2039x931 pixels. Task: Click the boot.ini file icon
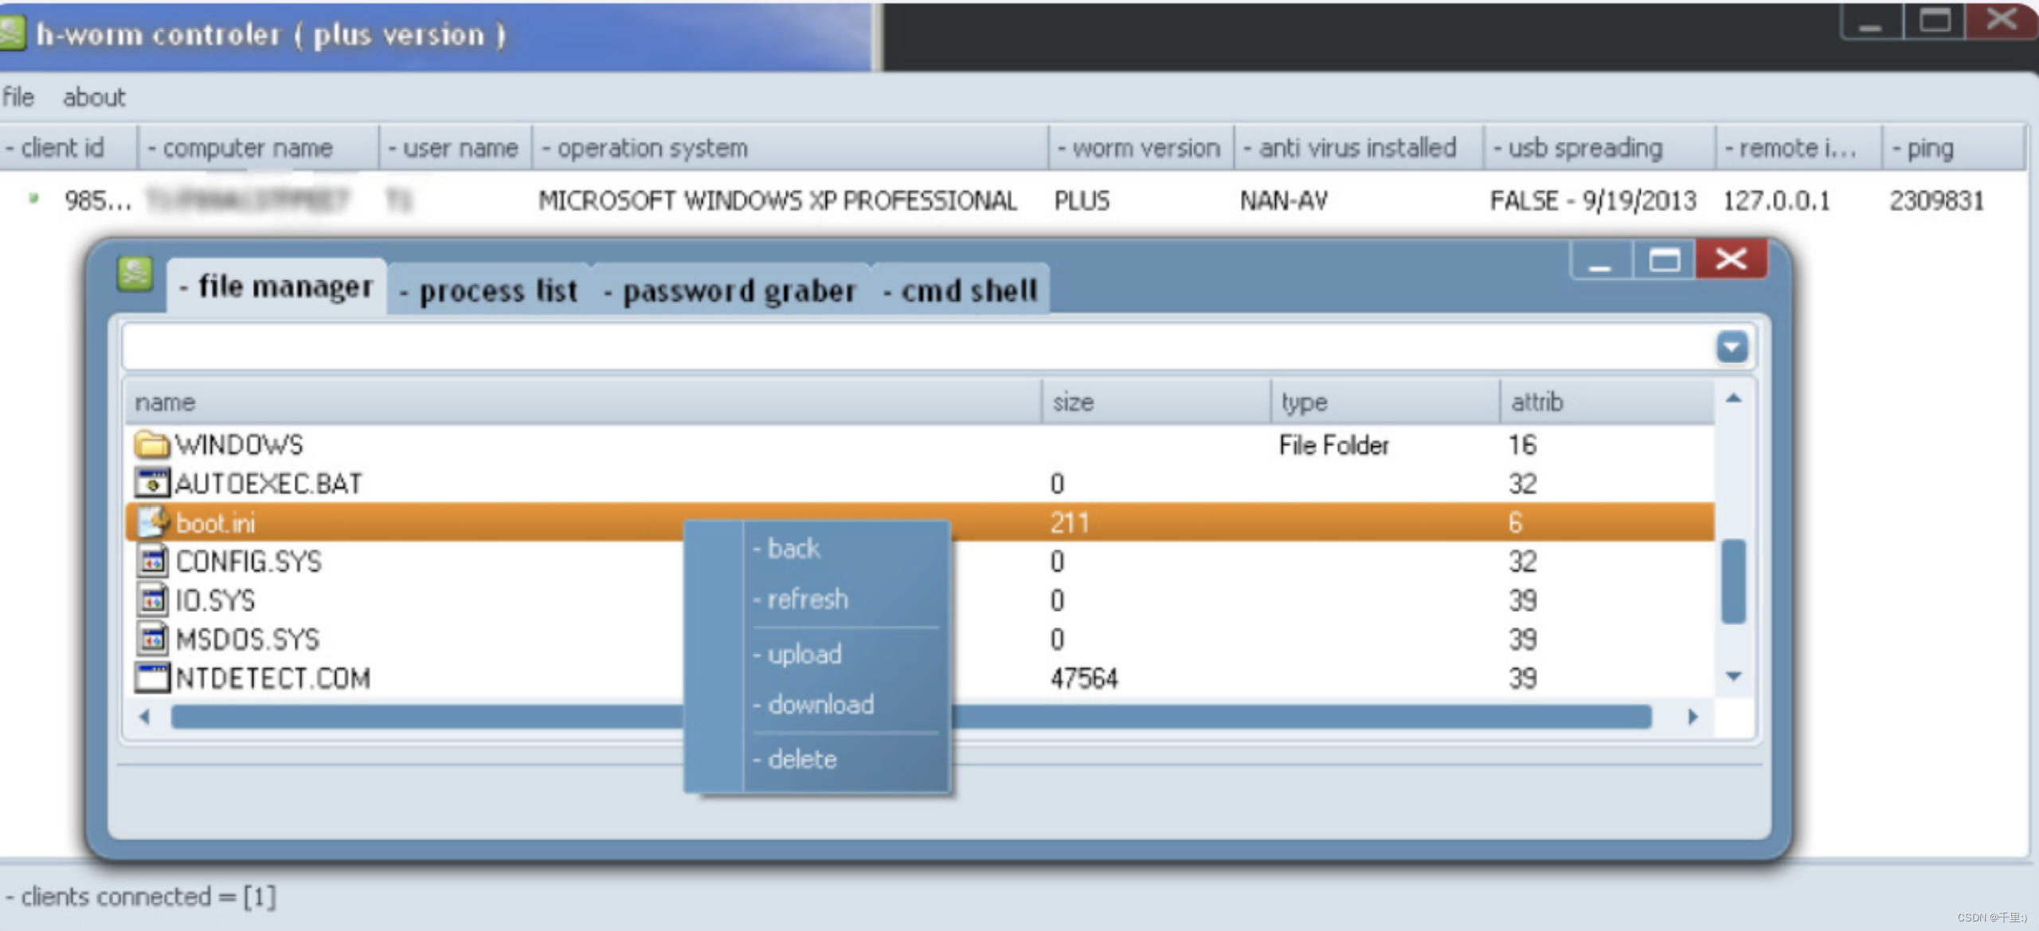click(153, 522)
